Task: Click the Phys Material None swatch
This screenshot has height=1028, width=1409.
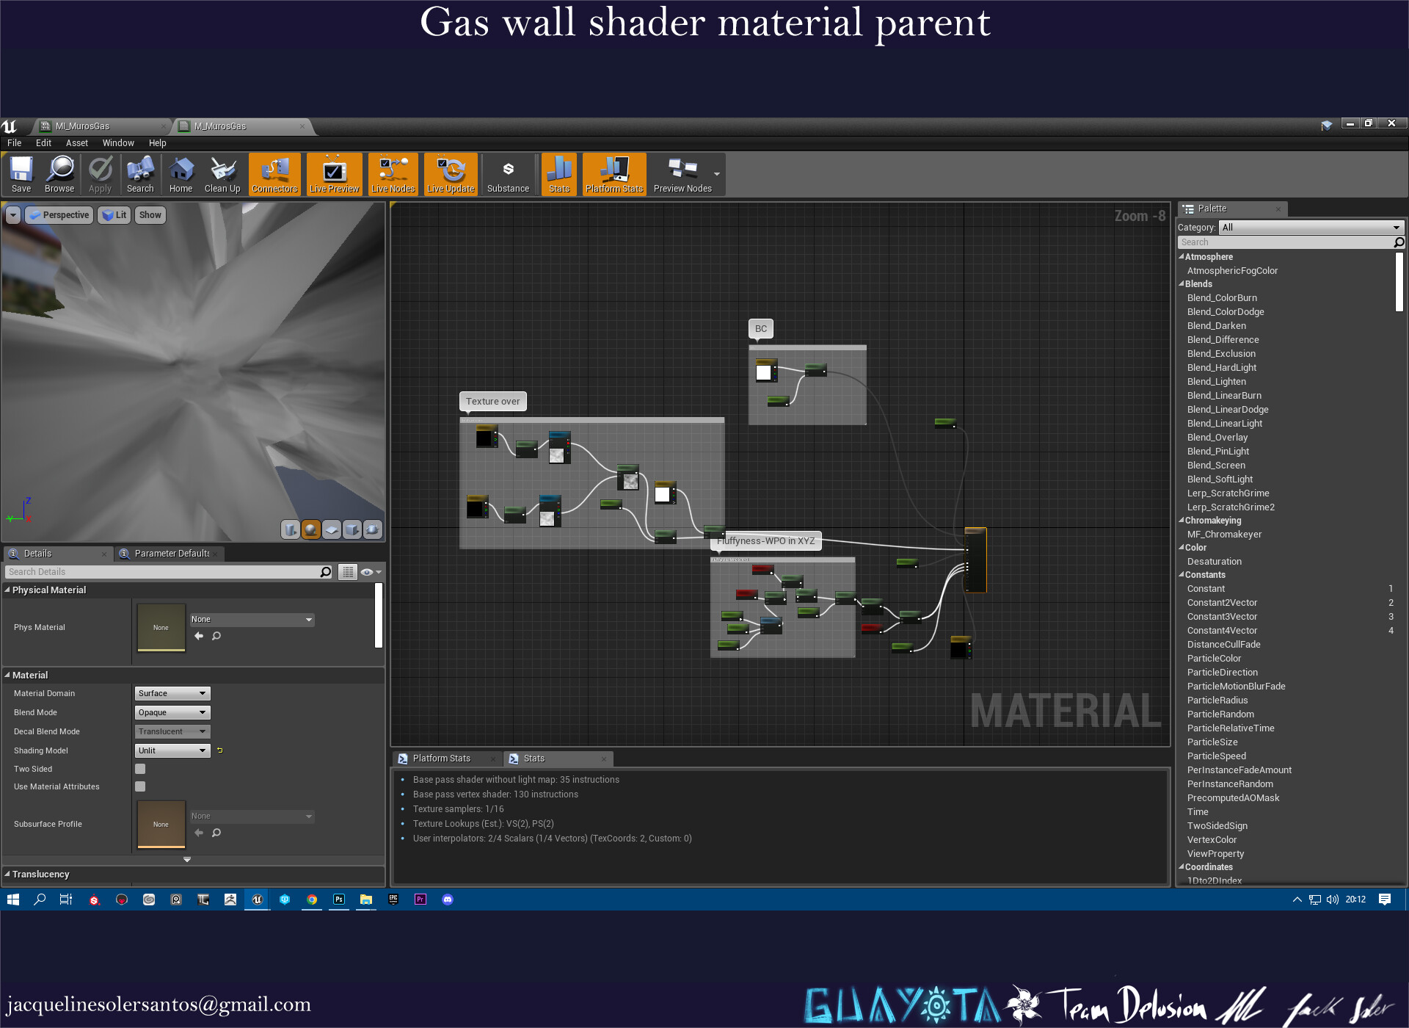Action: [x=161, y=627]
